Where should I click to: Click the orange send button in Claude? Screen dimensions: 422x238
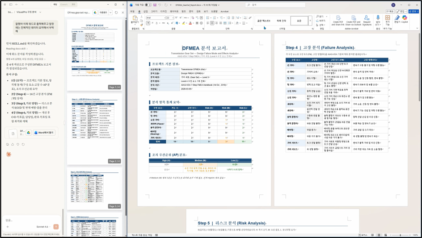[x=56, y=227]
